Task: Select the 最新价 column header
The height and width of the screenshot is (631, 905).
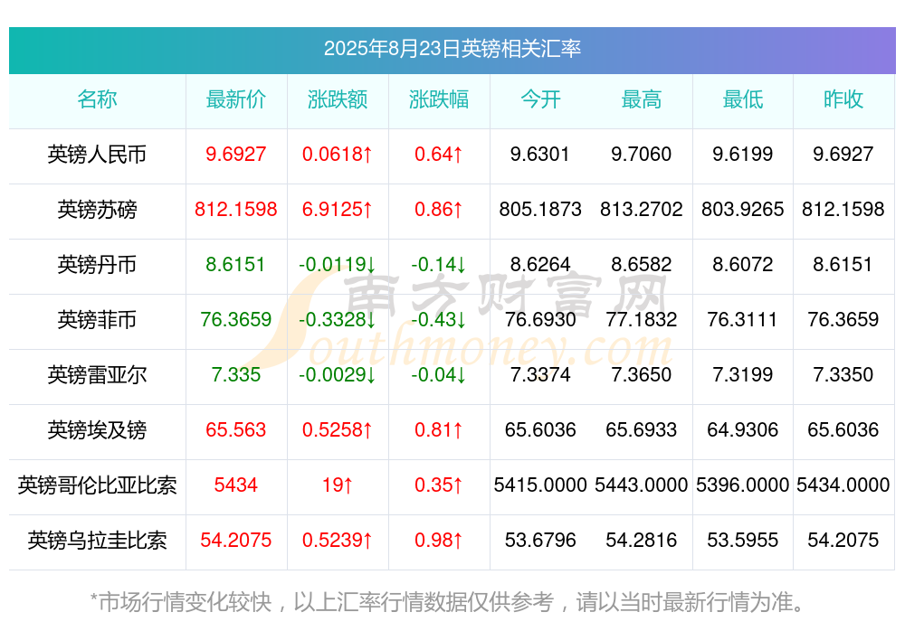Action: pos(236,99)
